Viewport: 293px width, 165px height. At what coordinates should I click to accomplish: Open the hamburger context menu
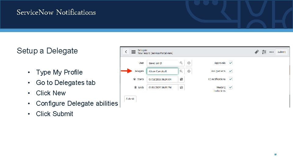click(133, 52)
